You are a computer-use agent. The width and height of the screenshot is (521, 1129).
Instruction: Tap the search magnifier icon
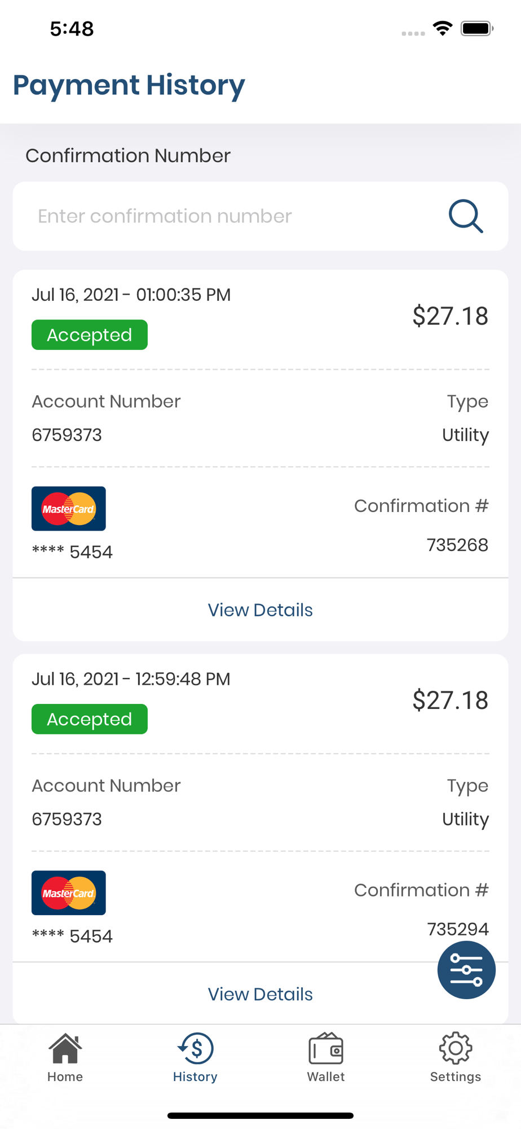click(x=466, y=216)
